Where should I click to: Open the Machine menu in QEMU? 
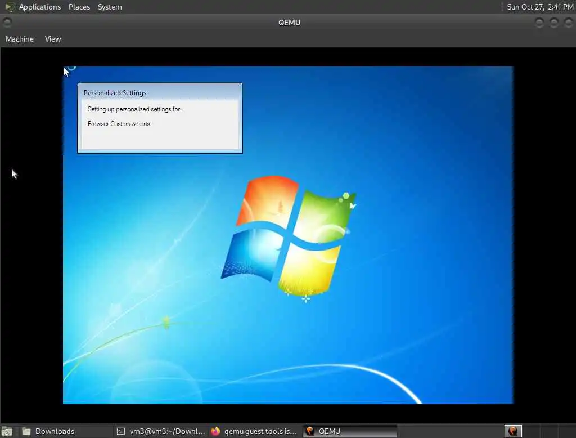(20, 39)
